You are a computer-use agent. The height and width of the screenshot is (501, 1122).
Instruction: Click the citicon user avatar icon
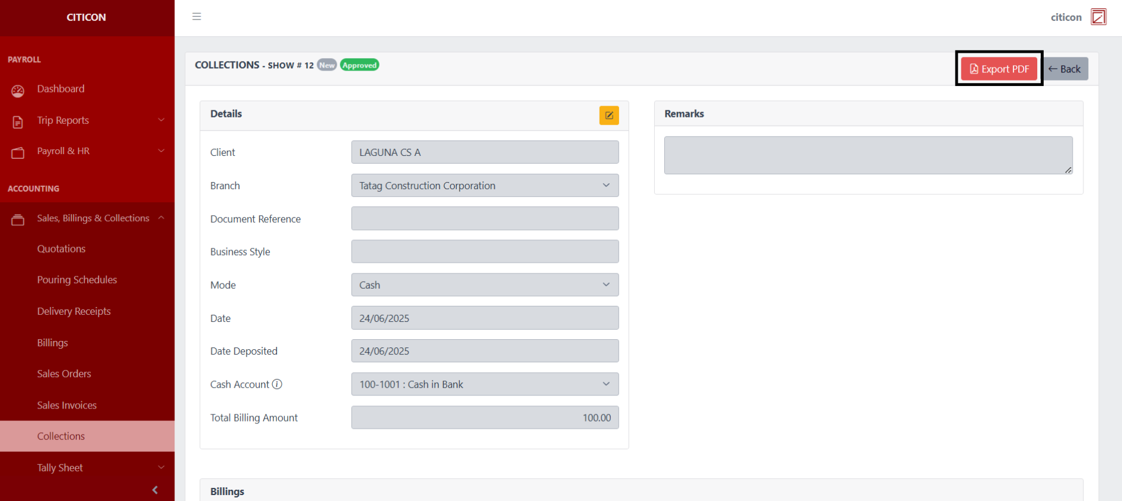[x=1098, y=17]
